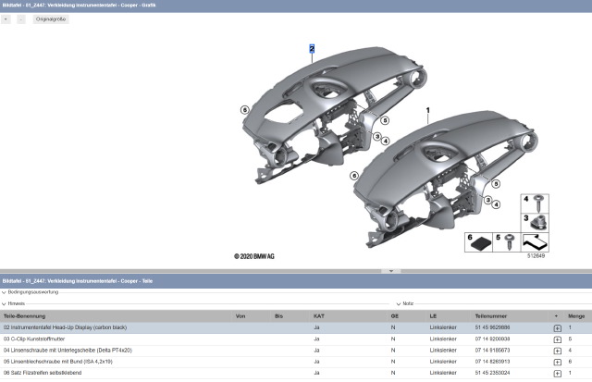Select row 02 Instrumententafel Head-Up Display (carbon black)

(296, 327)
